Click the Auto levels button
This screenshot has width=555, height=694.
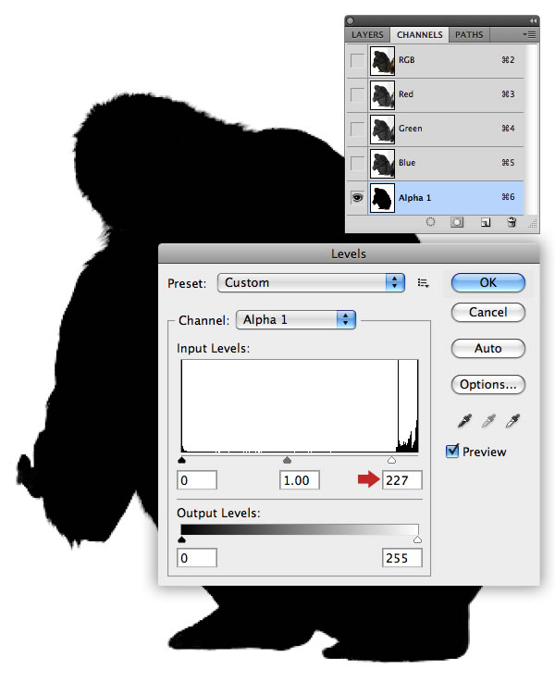[488, 348]
